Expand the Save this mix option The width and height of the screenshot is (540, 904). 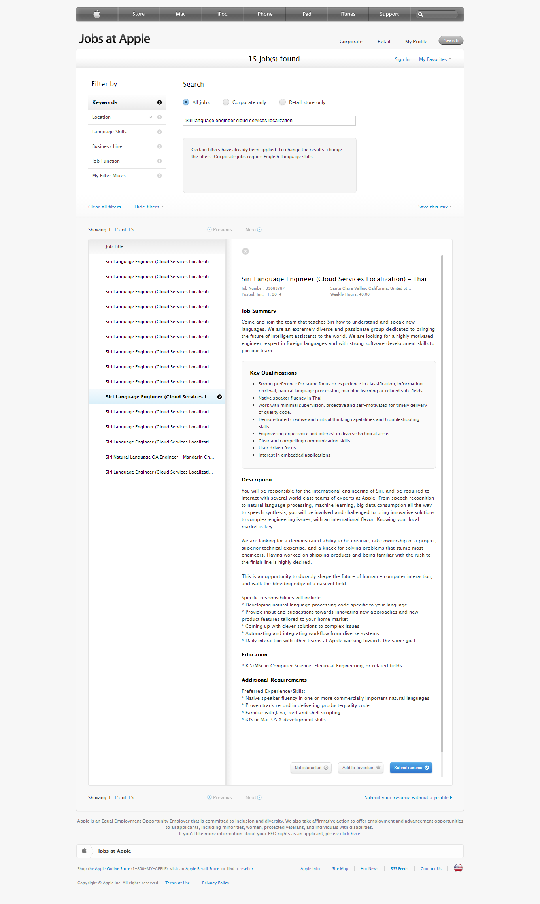tap(435, 207)
